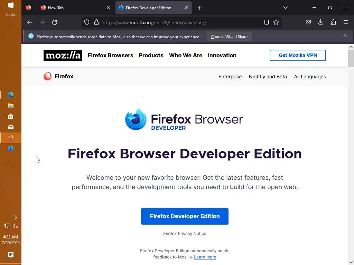Open the Firefox hamburger application menu
This screenshot has height=265, width=354.
(346, 22)
